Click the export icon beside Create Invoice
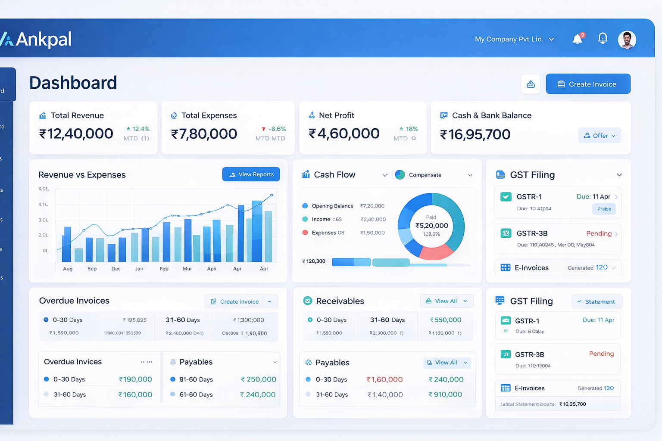This screenshot has width=662, height=441. tap(531, 84)
